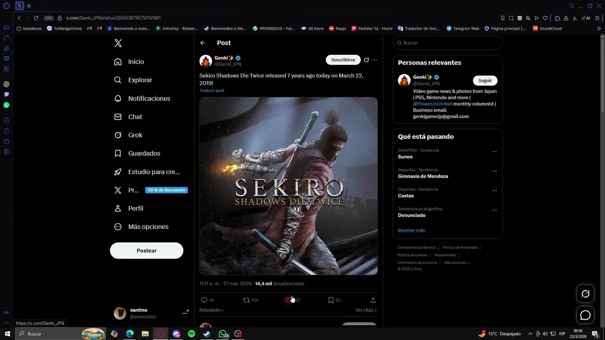Click the 50 % de descuento badge
This screenshot has height=340, width=605.
coord(166,190)
